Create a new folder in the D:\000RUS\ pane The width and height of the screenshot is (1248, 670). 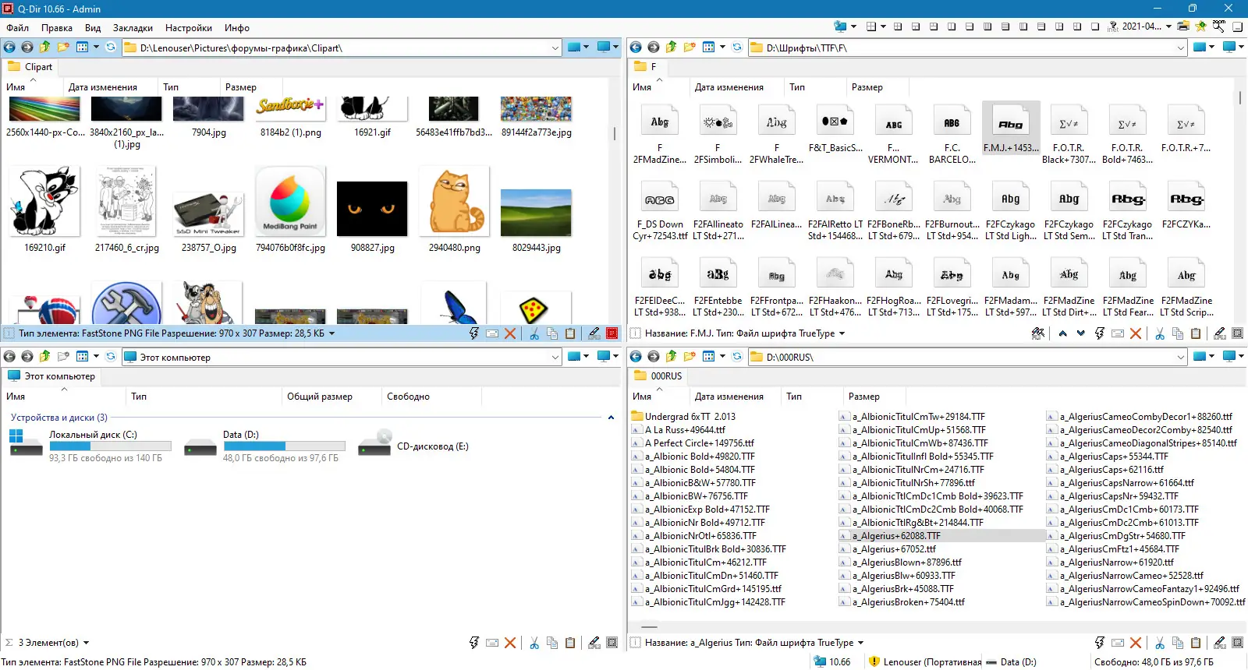690,357
